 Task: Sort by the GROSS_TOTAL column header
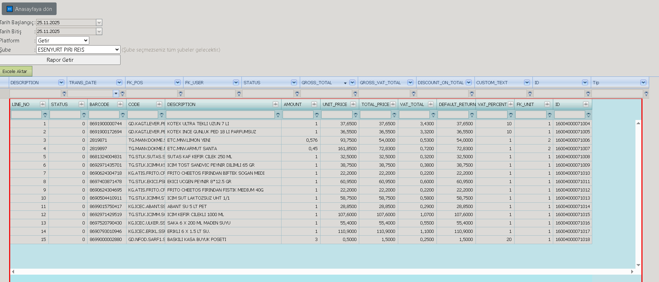tap(317, 82)
